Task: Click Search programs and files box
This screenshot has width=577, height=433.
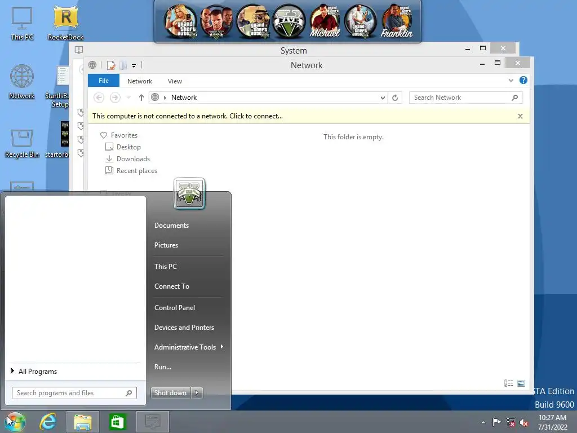Action: [74, 393]
